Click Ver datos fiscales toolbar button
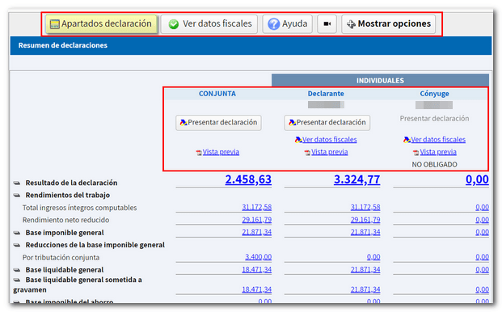The height and width of the screenshot is (312, 502). coord(209,24)
